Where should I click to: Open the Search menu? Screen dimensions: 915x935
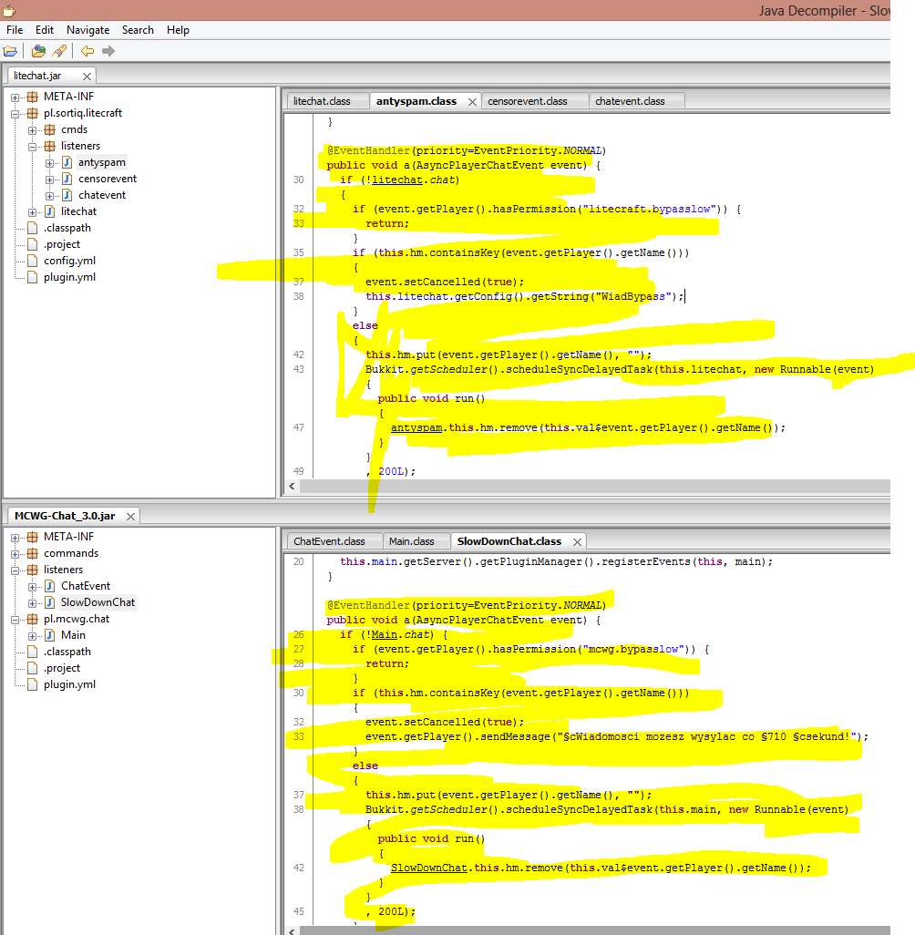(x=138, y=30)
